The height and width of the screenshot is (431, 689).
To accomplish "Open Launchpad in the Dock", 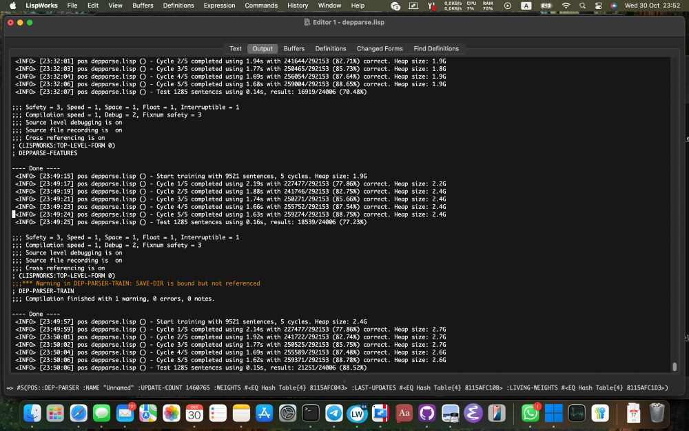I will tap(55, 413).
